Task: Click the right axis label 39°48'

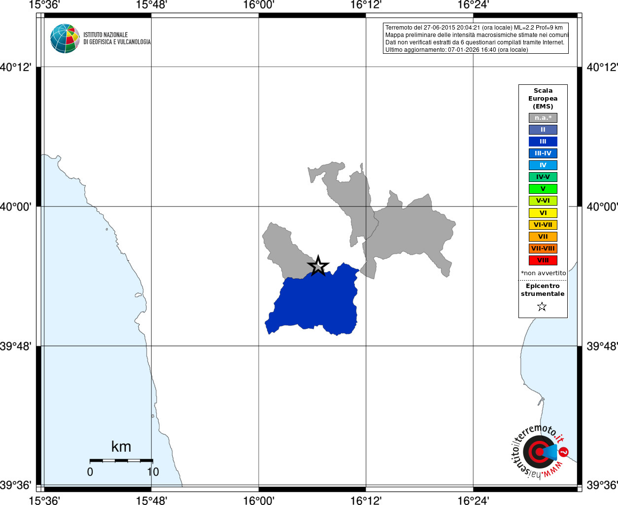Action: tap(602, 346)
